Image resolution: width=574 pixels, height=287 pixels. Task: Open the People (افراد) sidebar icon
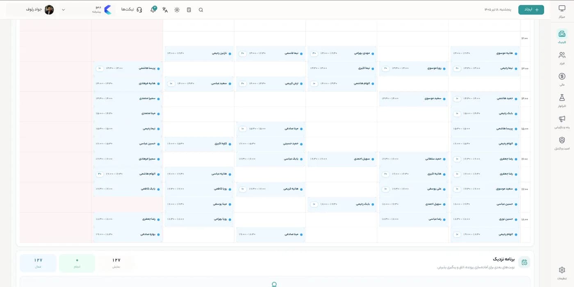click(562, 57)
